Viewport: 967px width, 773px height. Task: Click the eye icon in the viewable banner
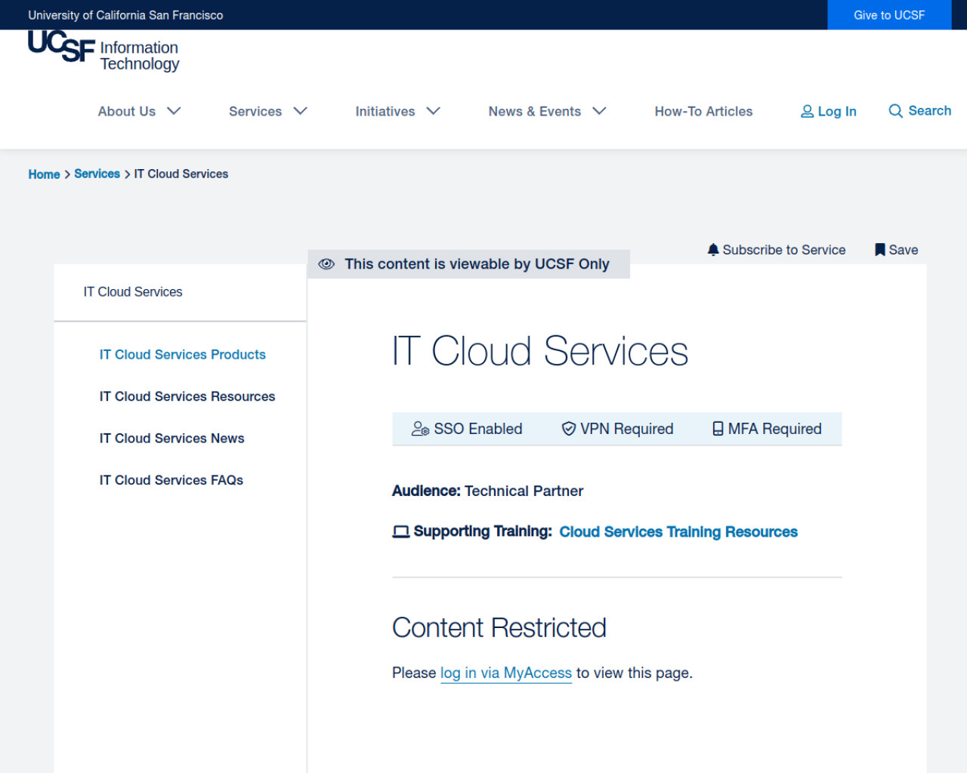tap(326, 264)
